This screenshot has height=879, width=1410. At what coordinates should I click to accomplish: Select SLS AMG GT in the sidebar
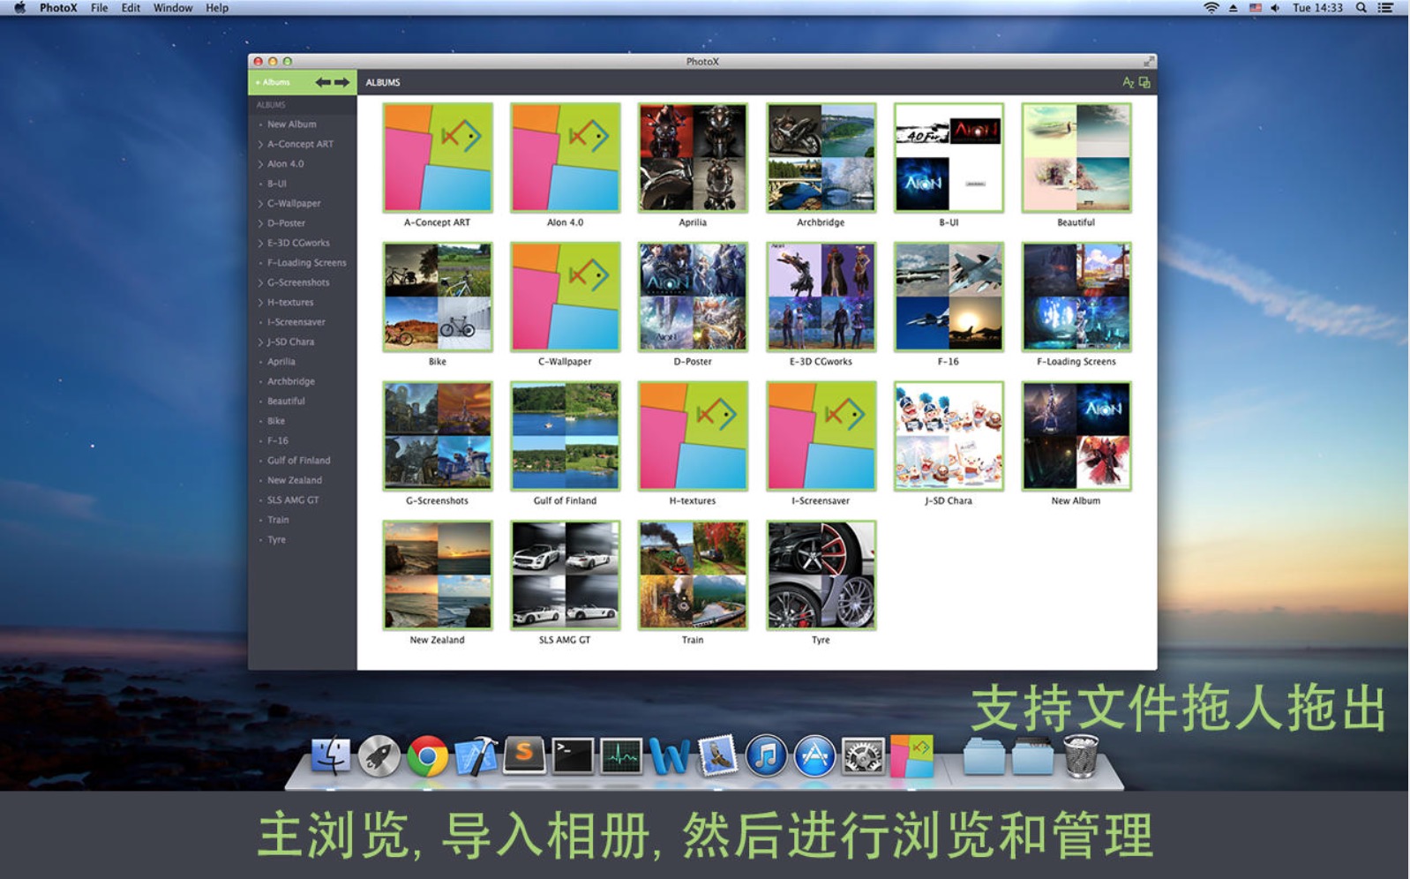click(x=294, y=500)
